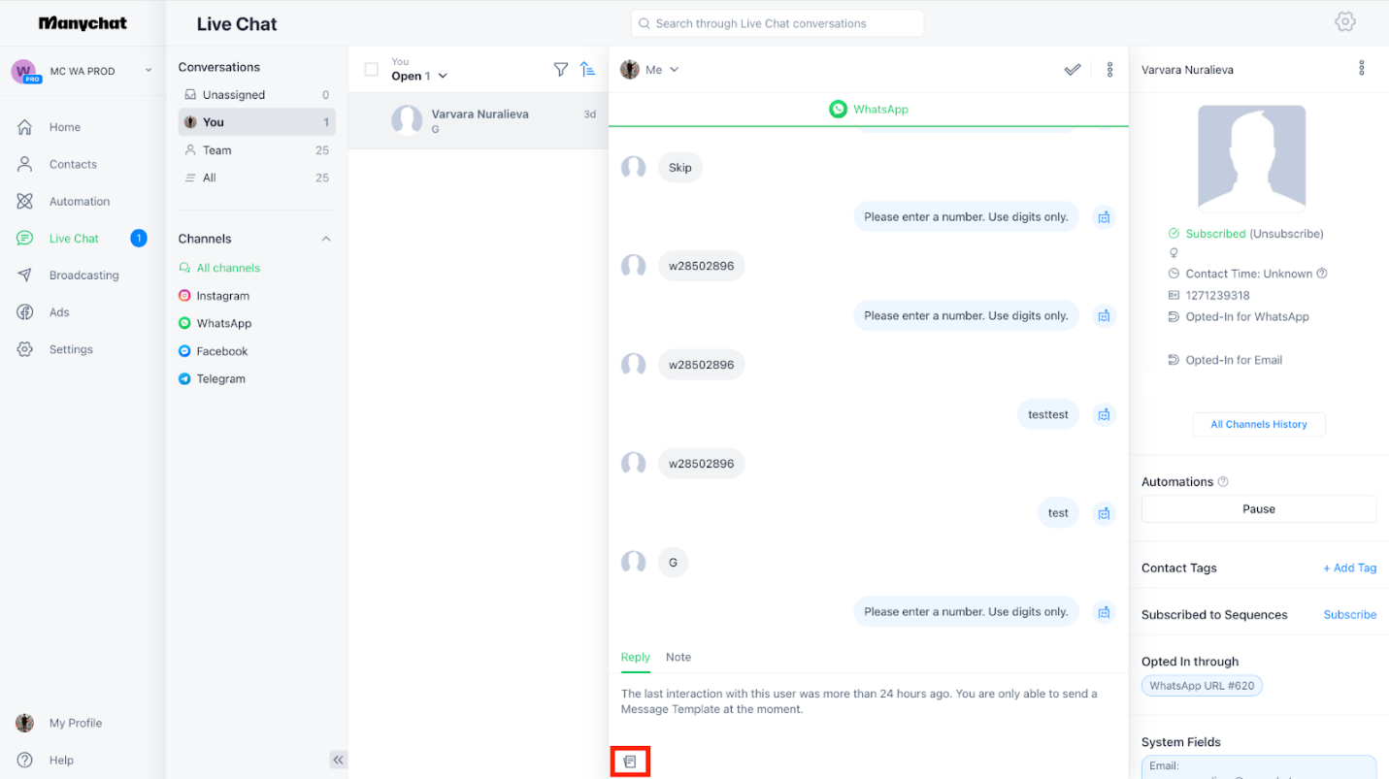The height and width of the screenshot is (779, 1389).
Task: Go to Broadcasting in left navigation
Action: 83,276
